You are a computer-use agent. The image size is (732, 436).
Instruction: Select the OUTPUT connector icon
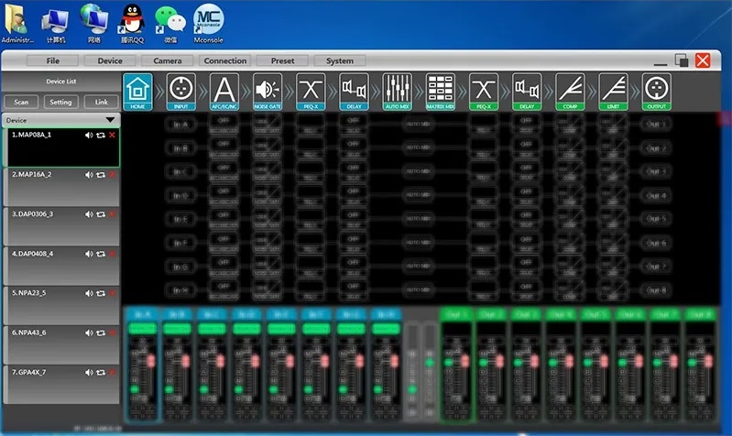pyautogui.click(x=656, y=91)
